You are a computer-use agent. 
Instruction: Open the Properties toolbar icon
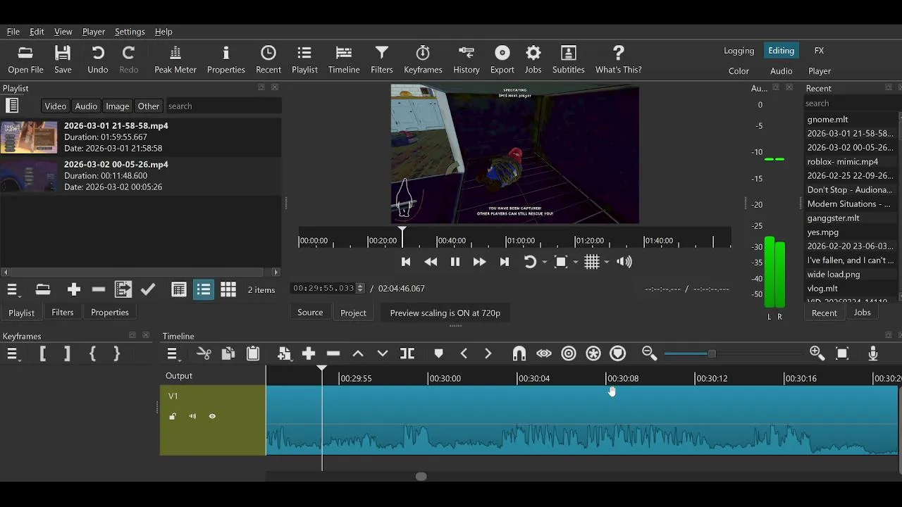pos(225,59)
